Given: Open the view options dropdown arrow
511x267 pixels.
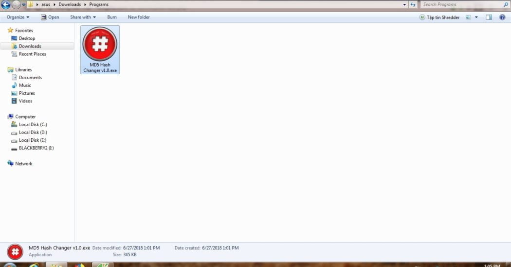Looking at the screenshot, I should (476, 17).
